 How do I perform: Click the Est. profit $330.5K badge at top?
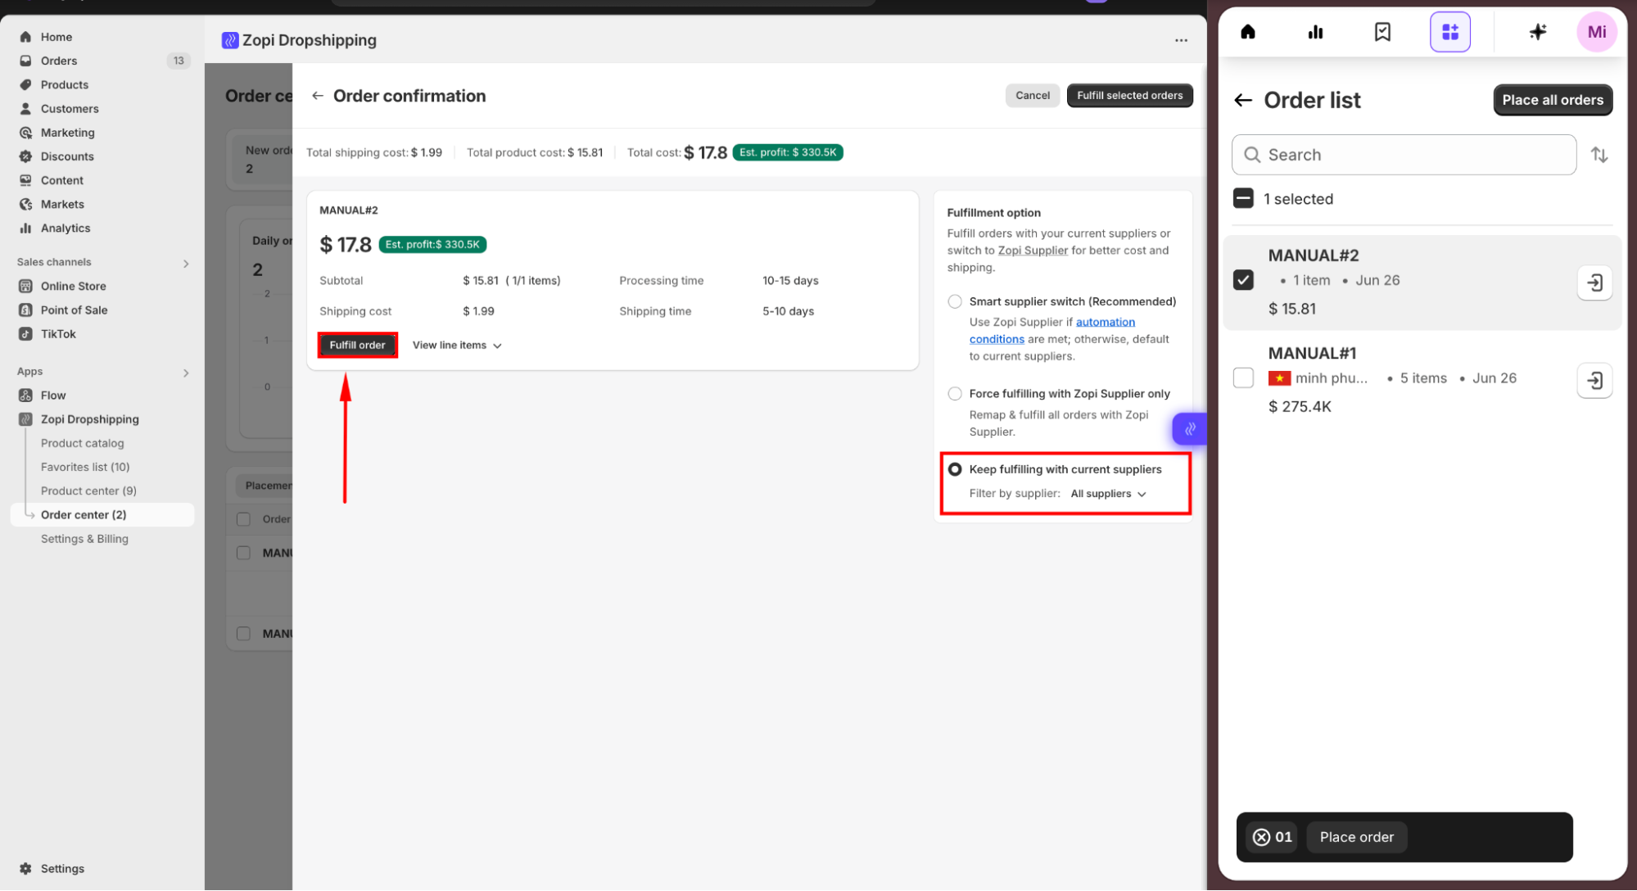coord(787,152)
